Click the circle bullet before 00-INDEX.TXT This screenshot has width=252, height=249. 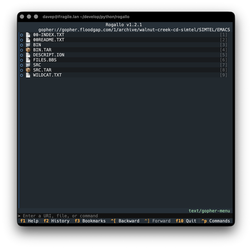[21, 35]
